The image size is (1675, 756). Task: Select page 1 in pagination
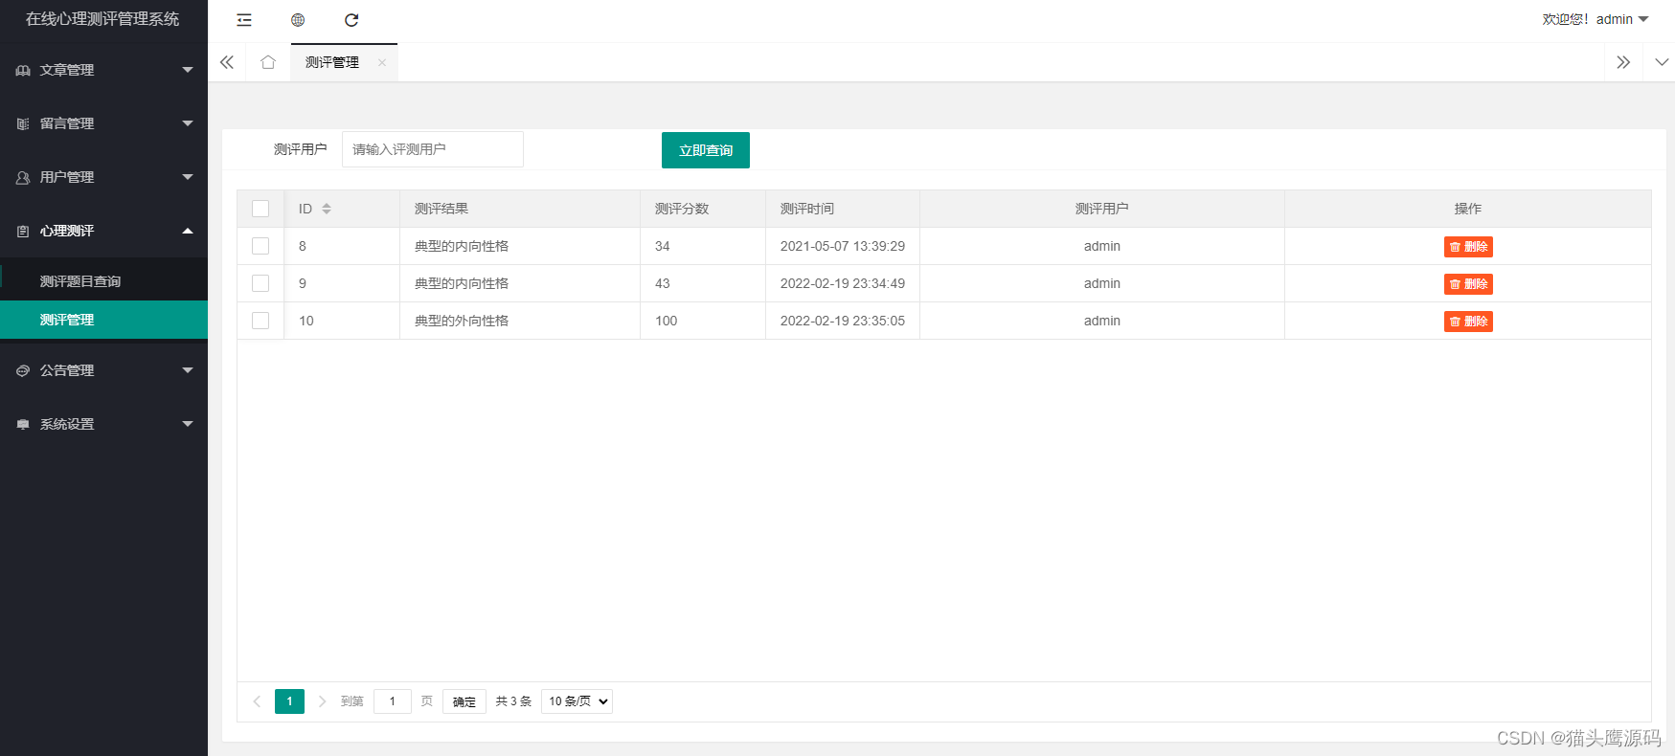tap(289, 701)
